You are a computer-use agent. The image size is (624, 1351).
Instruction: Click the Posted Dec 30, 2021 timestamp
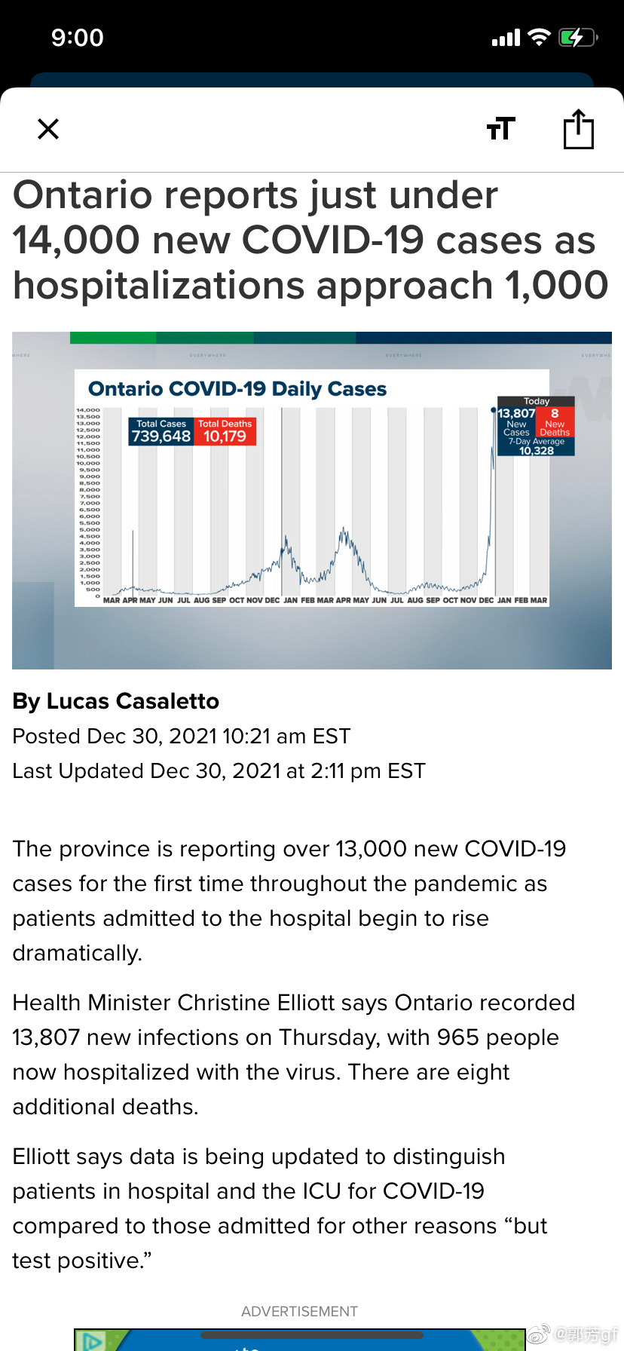coord(182,736)
